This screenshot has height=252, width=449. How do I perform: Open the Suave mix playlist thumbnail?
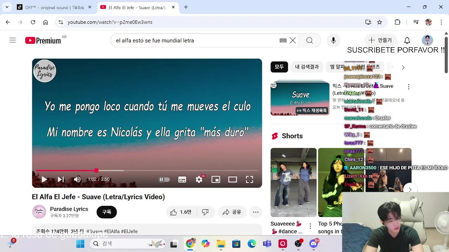300,99
